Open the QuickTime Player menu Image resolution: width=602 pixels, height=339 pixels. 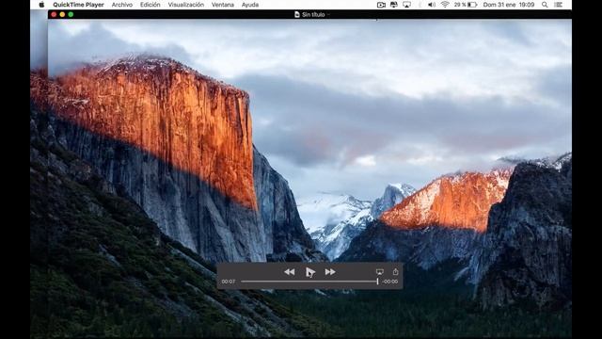click(78, 5)
